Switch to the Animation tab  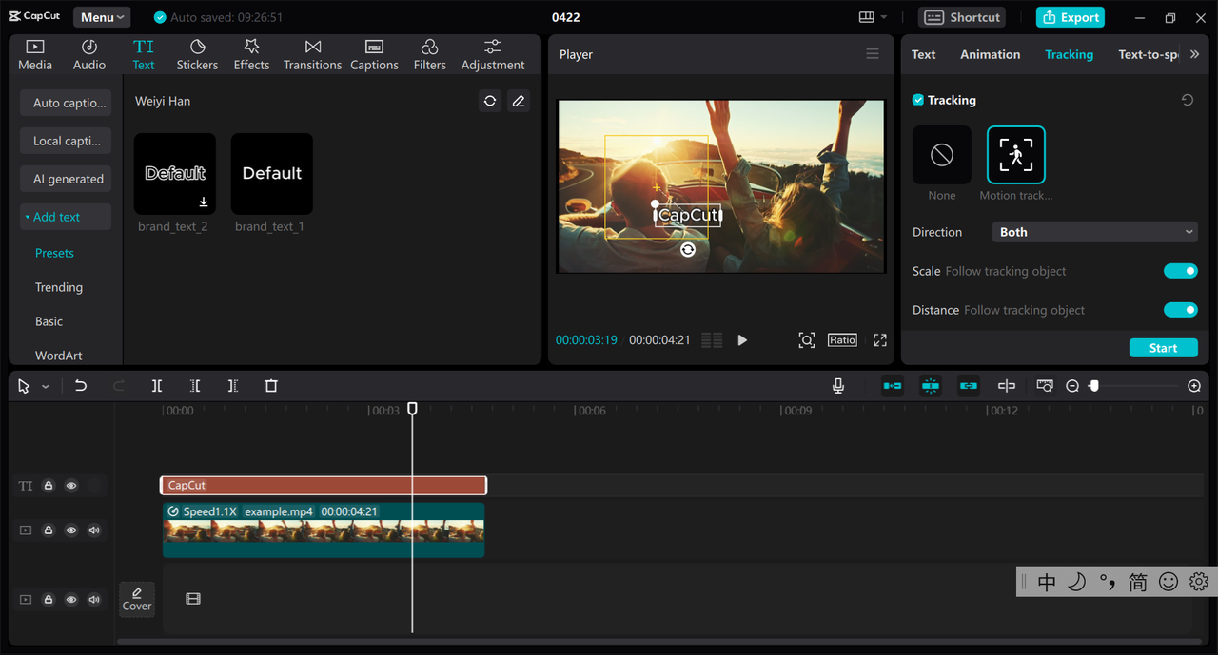[990, 54]
